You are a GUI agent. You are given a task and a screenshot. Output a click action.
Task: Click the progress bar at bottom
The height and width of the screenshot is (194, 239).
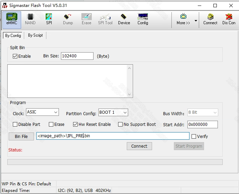coord(115,162)
